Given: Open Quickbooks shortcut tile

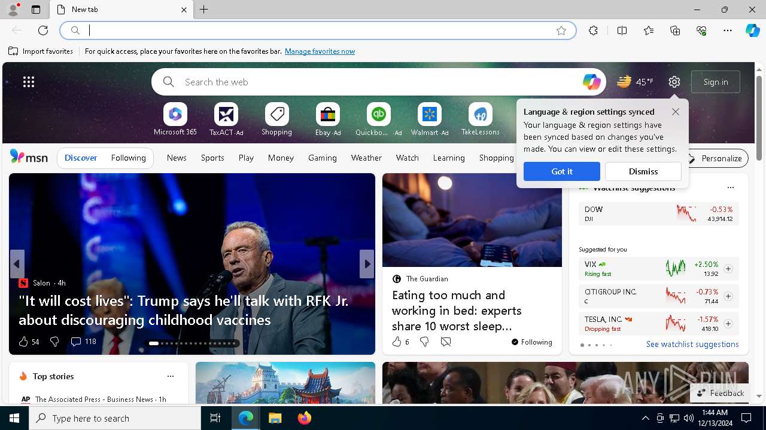Looking at the screenshot, I should pos(379,119).
